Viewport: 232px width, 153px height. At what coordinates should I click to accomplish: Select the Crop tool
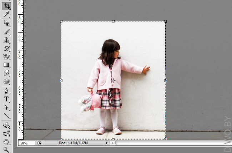tap(6, 5)
